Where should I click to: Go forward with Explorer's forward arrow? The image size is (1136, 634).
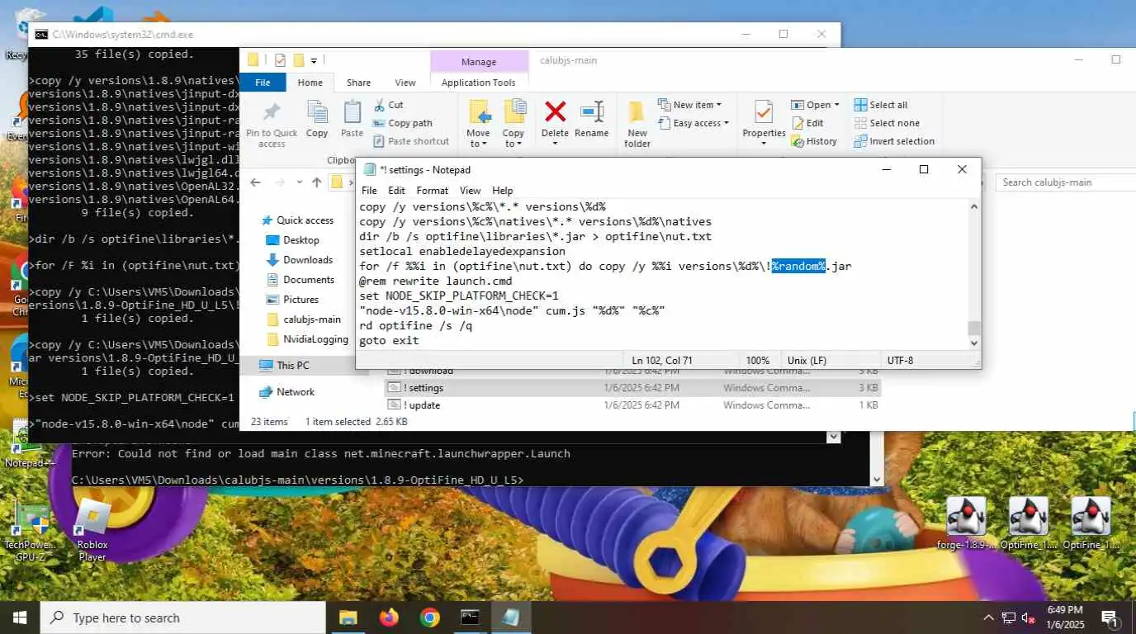[280, 182]
